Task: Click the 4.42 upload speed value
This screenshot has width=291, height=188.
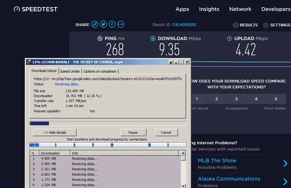Action: pos(246,49)
